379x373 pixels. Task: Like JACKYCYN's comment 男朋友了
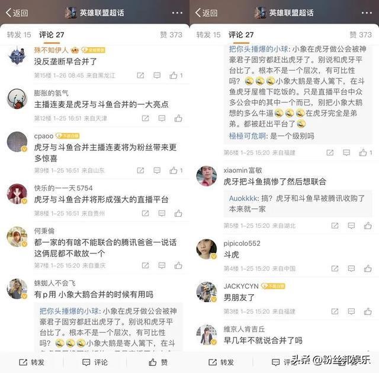coord(368,311)
